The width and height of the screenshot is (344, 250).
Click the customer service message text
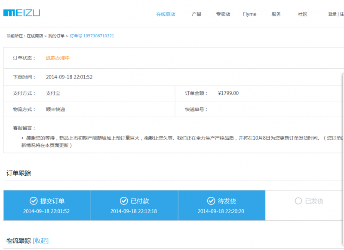point(182,142)
